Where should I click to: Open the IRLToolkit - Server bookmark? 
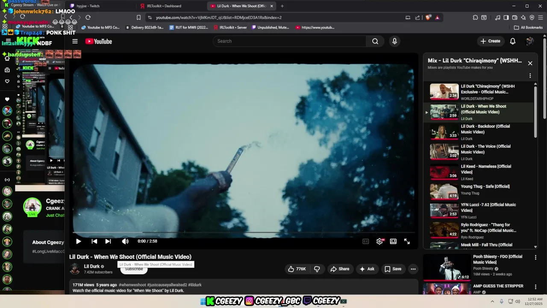[229, 27]
